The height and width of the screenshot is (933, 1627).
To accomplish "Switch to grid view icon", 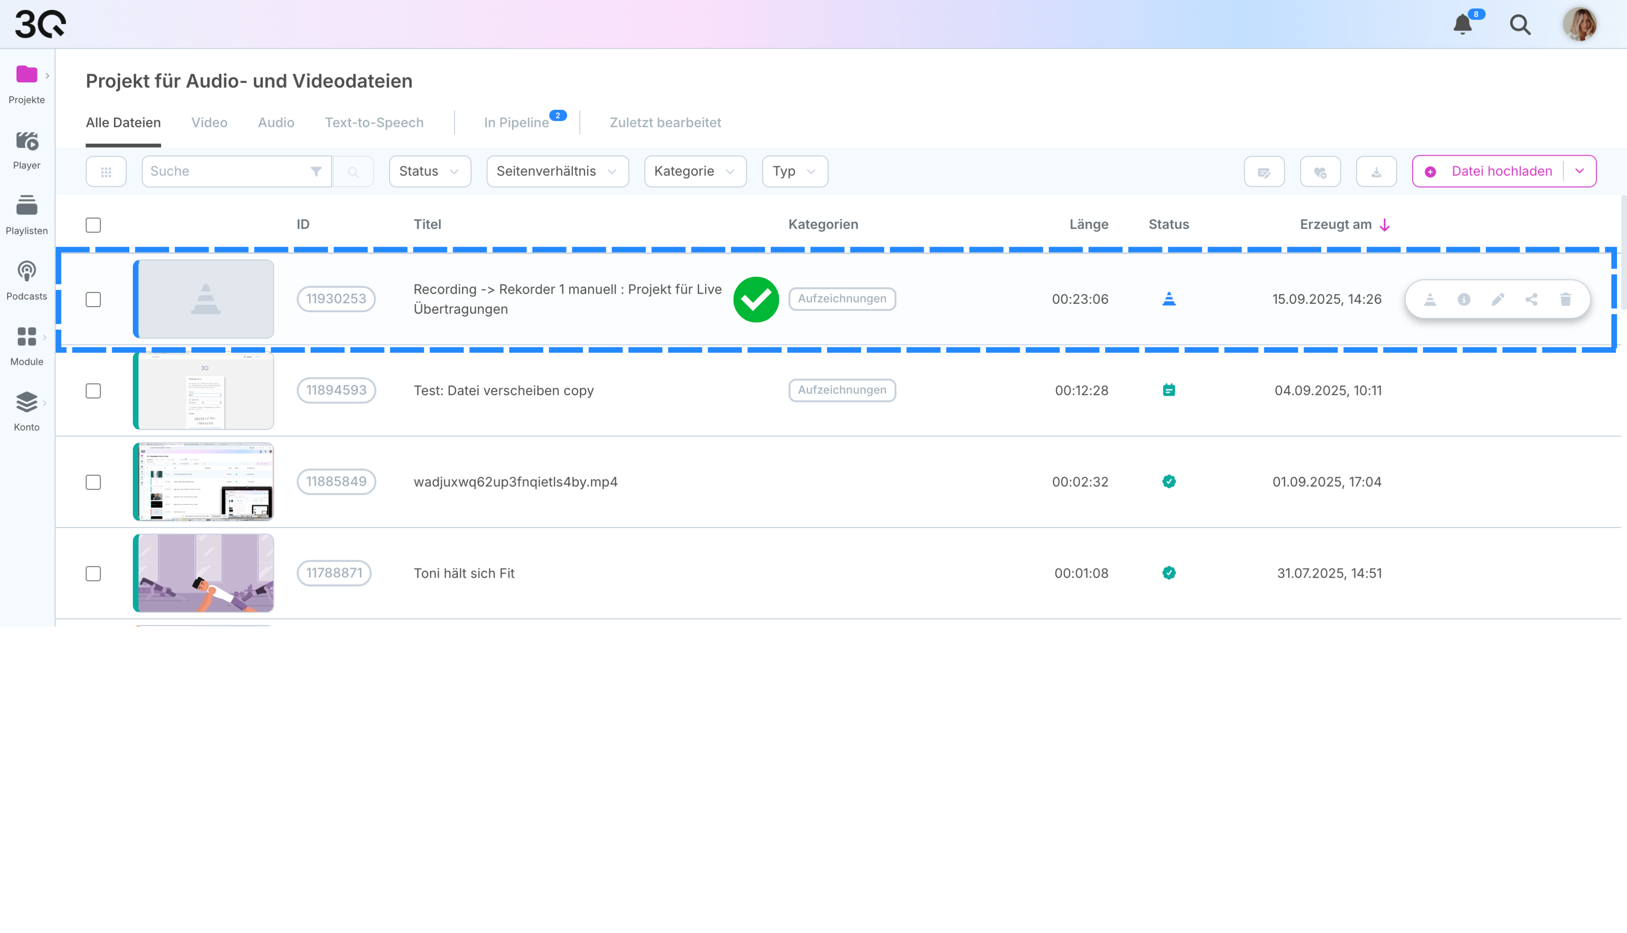I will (x=106, y=172).
